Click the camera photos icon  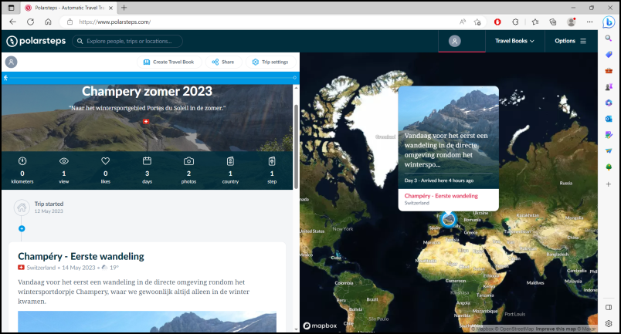pos(188,161)
